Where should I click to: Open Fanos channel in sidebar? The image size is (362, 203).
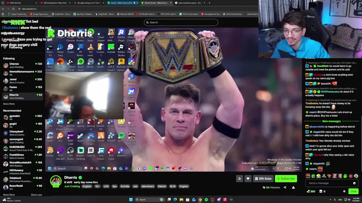[x=22, y=89]
